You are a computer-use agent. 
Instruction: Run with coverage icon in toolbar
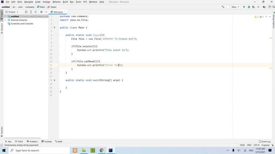tap(254, 7)
